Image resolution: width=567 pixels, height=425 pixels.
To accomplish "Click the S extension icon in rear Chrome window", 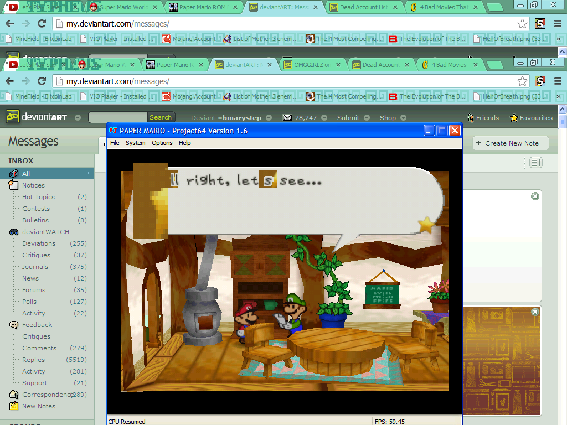I will click(540, 23).
